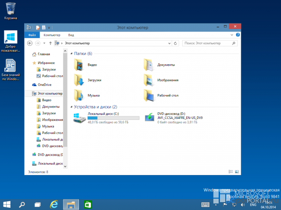Image resolution: width=281 pixels, height=210 pixels.
Task: Collapse the Устройства и диски (2) group
Action: (x=71, y=107)
